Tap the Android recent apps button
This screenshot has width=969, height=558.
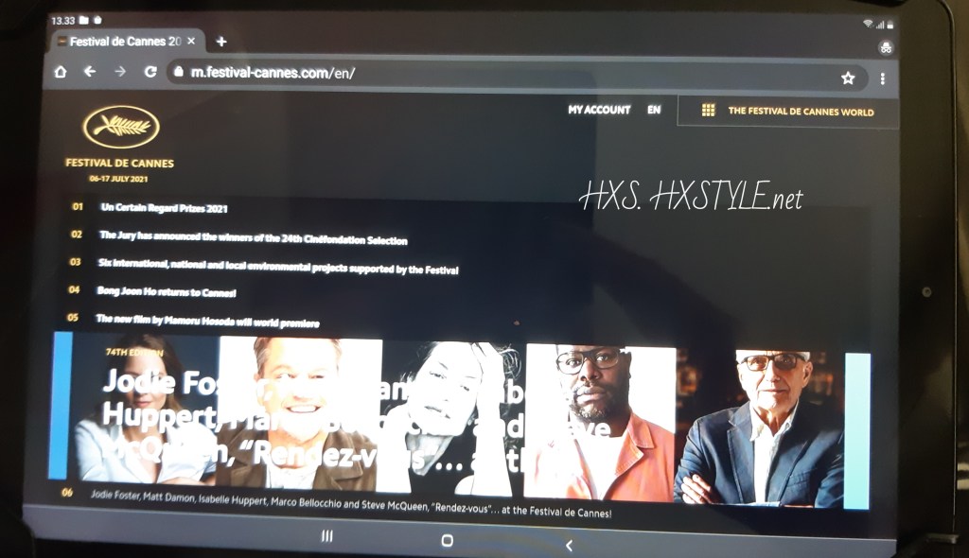326,536
